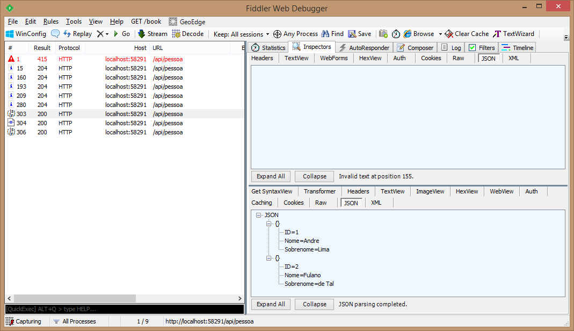Sort sessions by the Result column header
This screenshot has height=331, width=574.
click(x=42, y=48)
